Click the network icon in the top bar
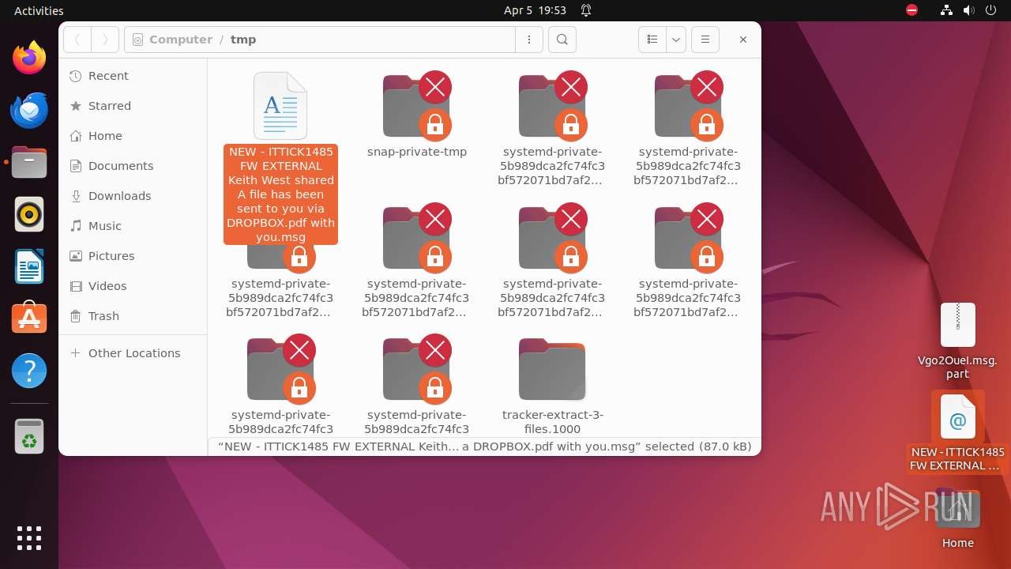The image size is (1011, 569). [x=946, y=10]
